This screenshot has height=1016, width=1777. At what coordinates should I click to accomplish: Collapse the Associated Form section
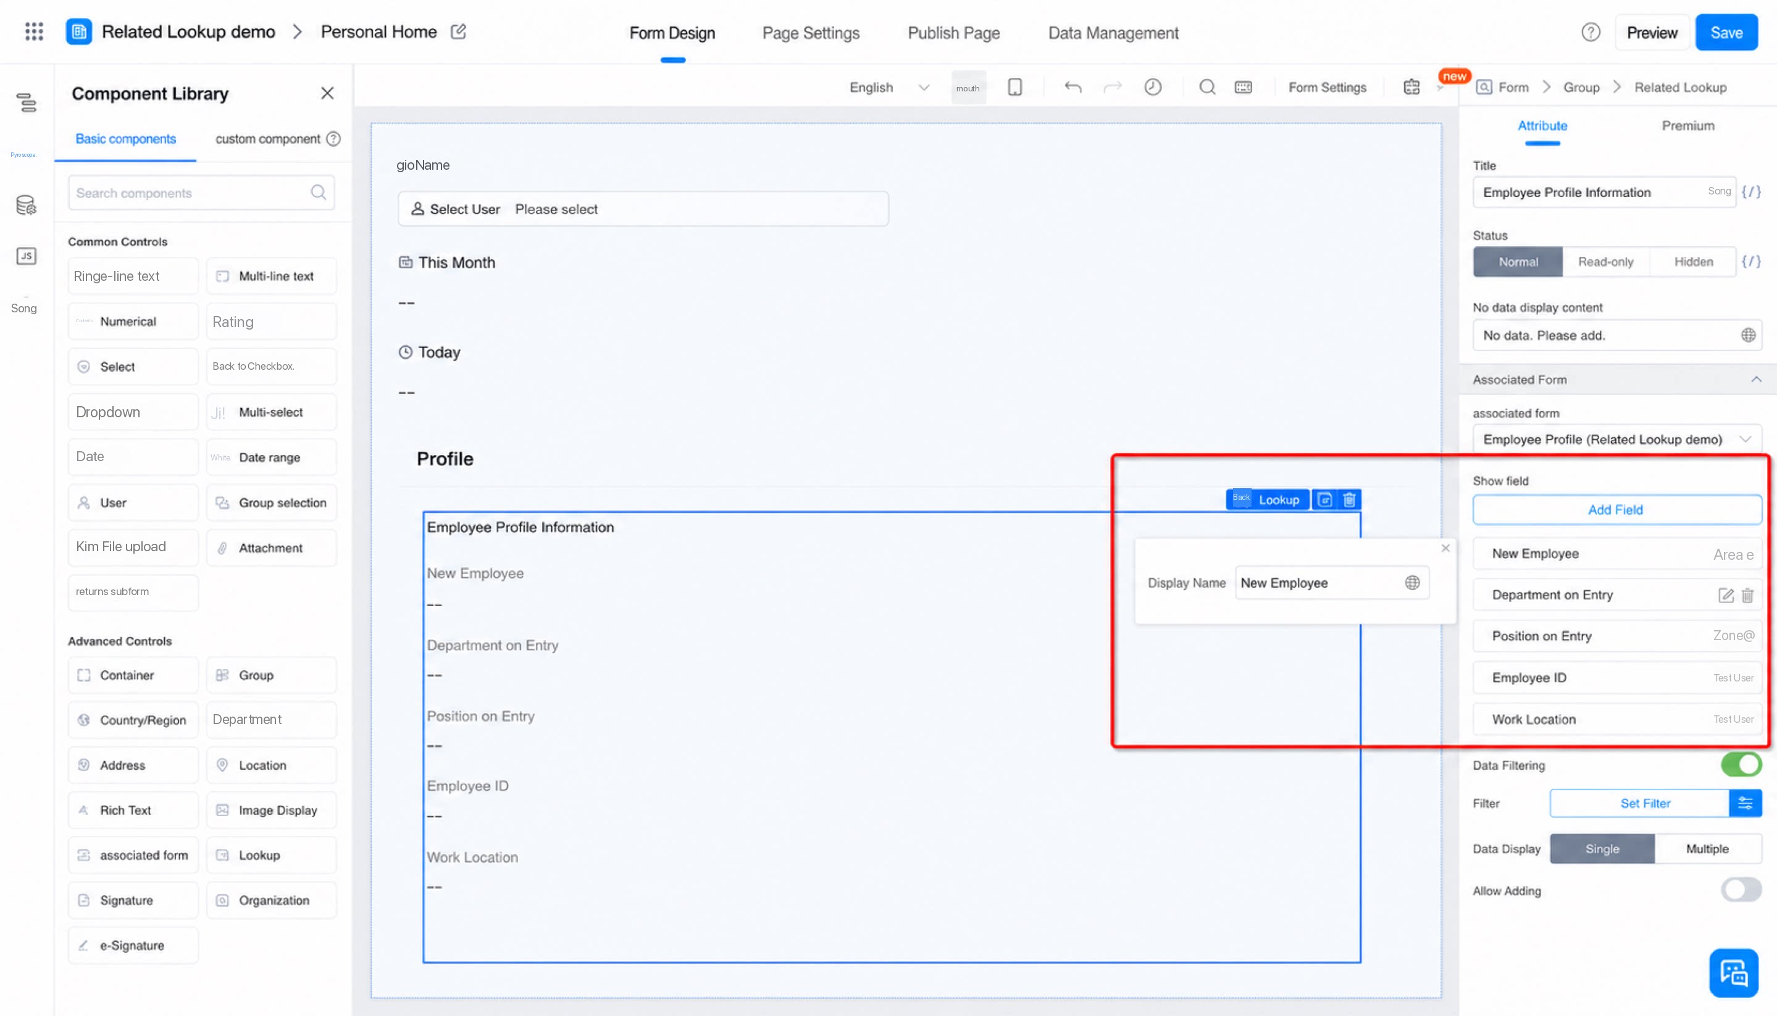click(1756, 379)
